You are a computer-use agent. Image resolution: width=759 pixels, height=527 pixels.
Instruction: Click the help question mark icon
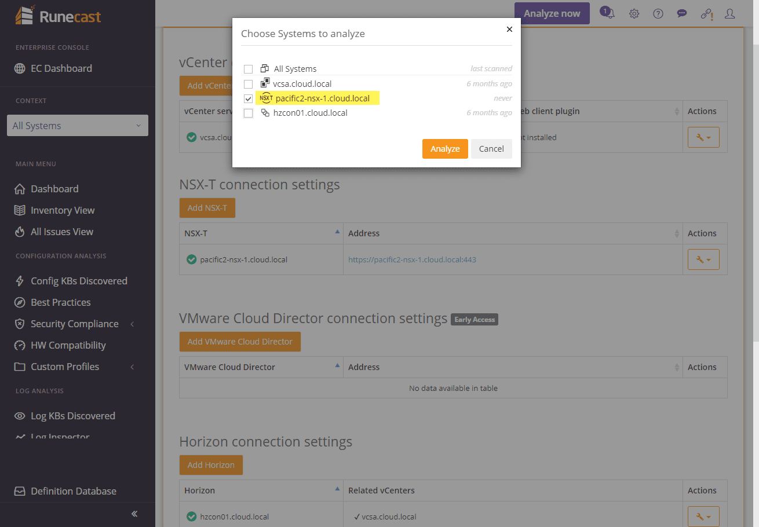[x=658, y=13]
